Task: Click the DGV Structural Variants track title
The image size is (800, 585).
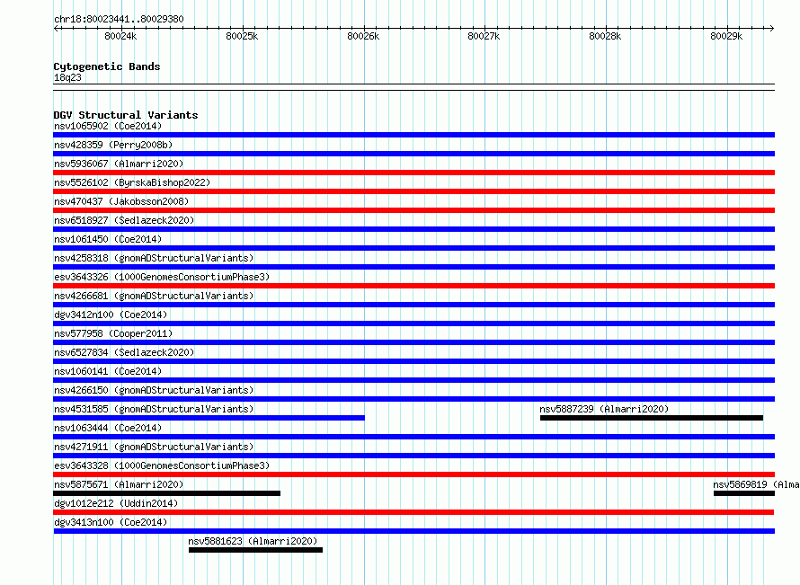Action: click(x=126, y=115)
